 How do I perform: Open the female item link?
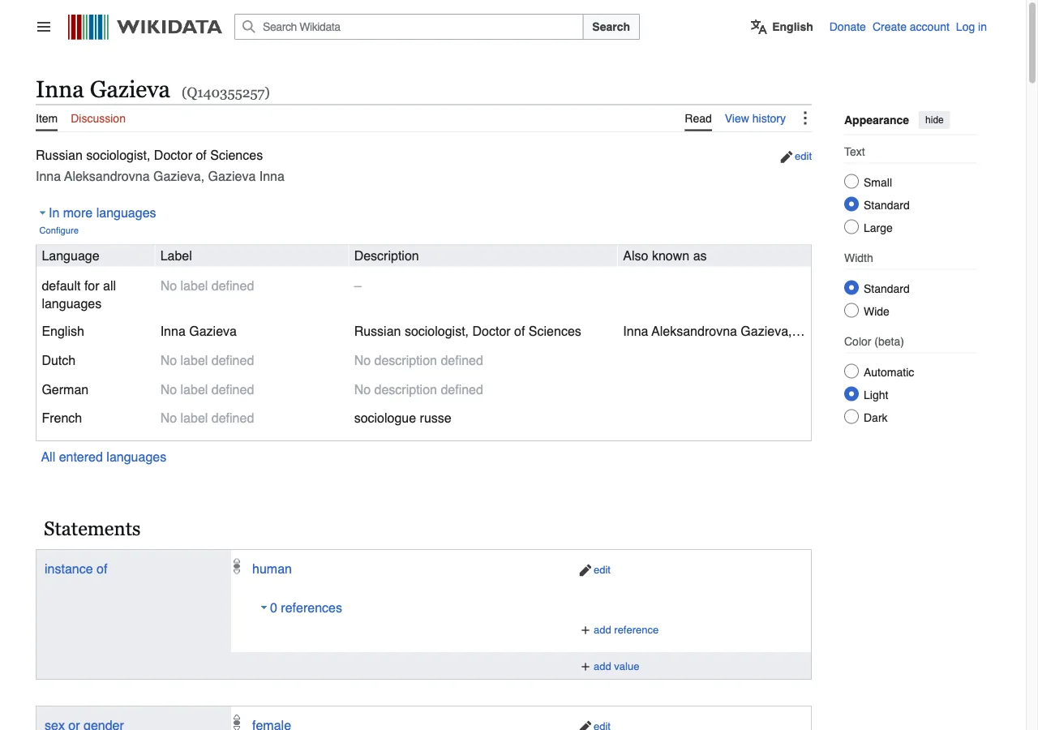tap(272, 724)
